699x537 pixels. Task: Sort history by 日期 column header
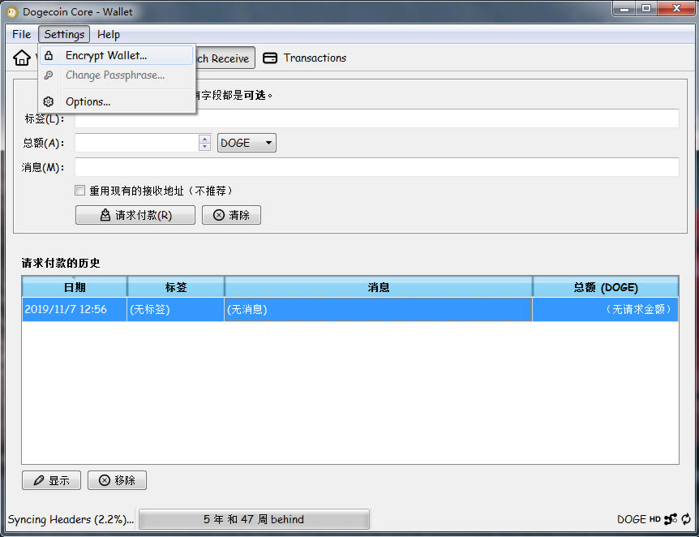coord(75,287)
